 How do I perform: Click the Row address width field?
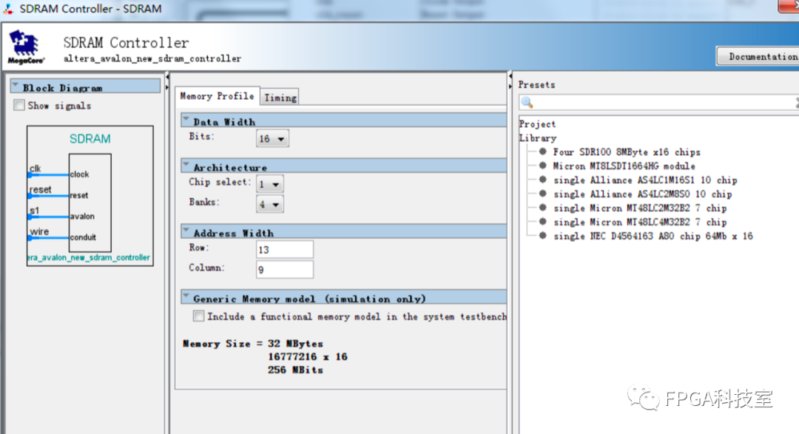click(284, 250)
